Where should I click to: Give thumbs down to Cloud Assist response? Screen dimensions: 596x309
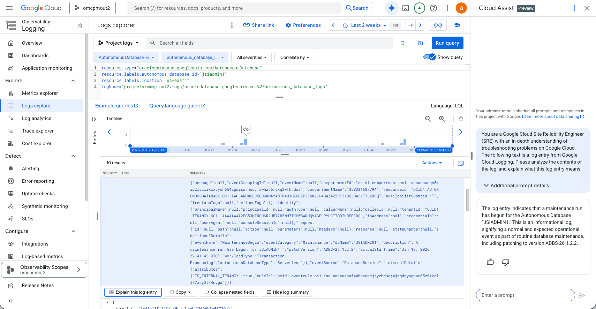pos(505,262)
